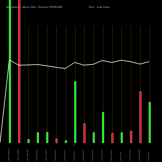Viewport: 162px width, 162px height.
Task: Click the seventh bar, the smallest green bar
Action: [66, 142]
